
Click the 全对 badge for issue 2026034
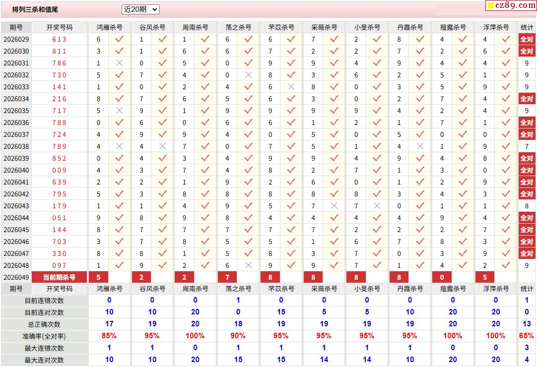click(527, 99)
